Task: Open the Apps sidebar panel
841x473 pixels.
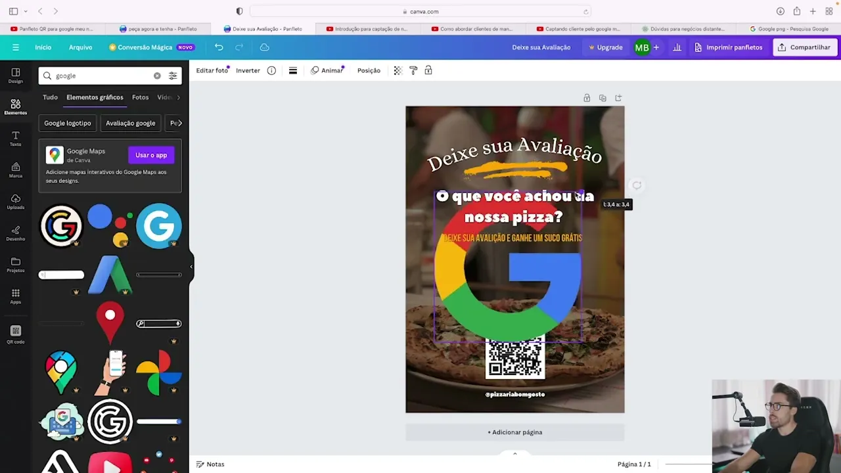Action: (16, 296)
